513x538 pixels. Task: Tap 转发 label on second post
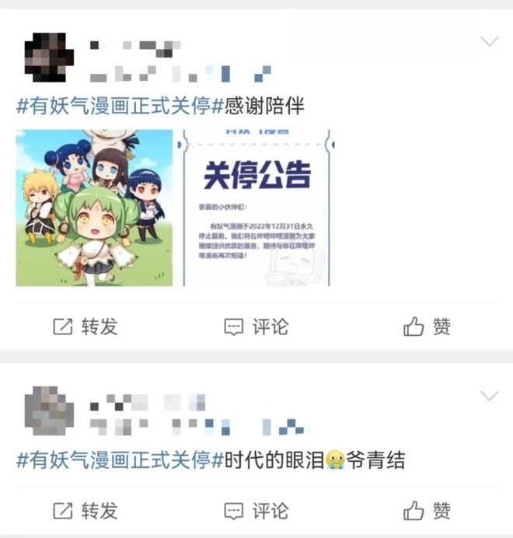pyautogui.click(x=99, y=511)
